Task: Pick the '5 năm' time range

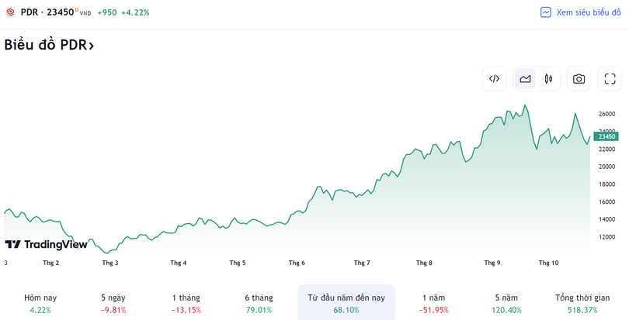Action: point(506,303)
